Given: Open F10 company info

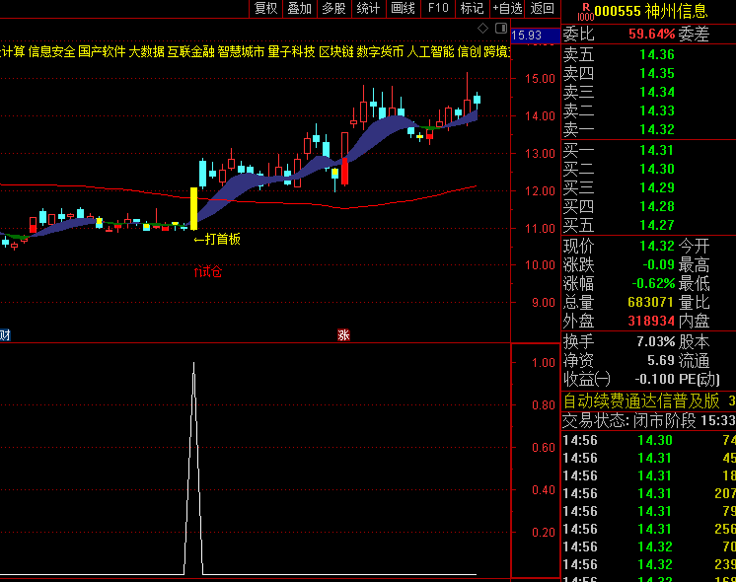Looking at the screenshot, I should click(438, 9).
